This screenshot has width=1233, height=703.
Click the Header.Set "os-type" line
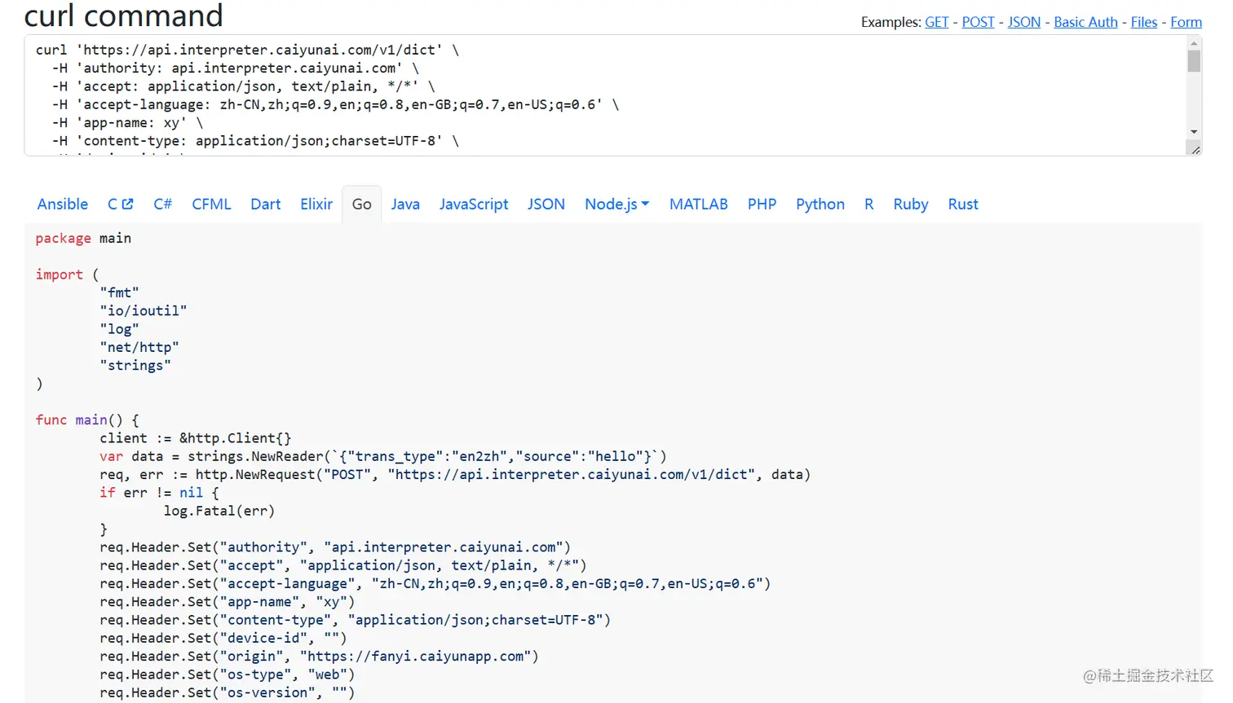[228, 674]
